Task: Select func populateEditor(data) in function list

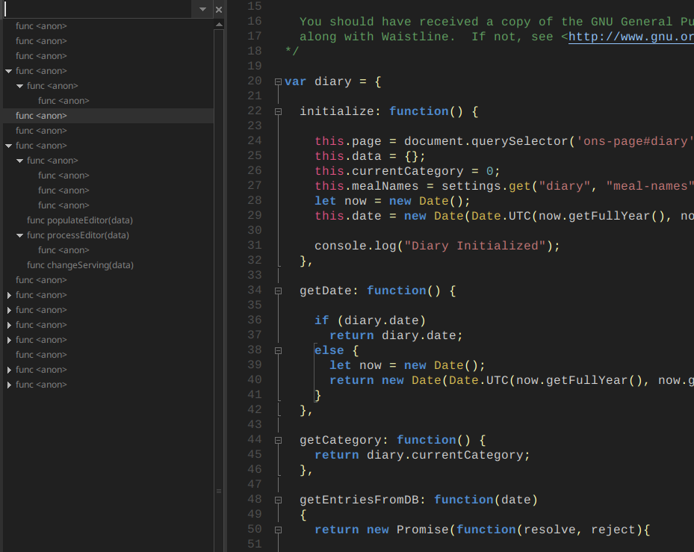Action: pos(79,220)
